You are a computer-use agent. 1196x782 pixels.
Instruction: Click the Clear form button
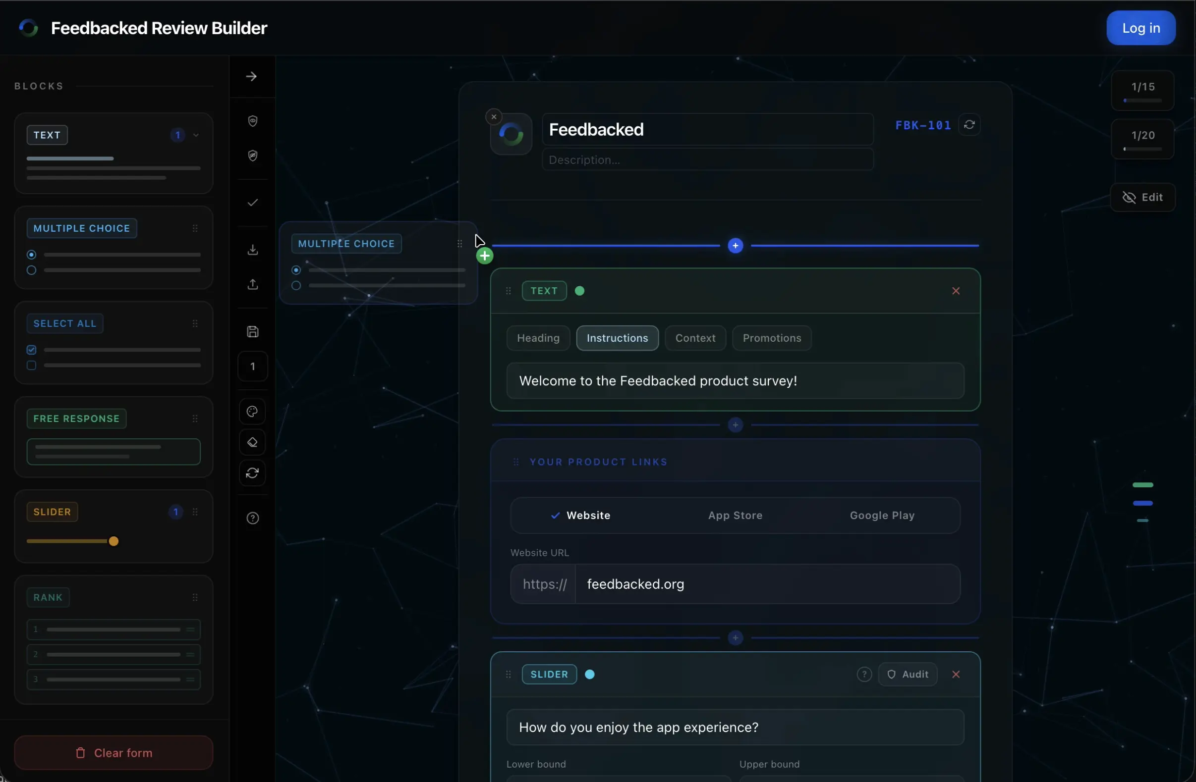(x=114, y=753)
